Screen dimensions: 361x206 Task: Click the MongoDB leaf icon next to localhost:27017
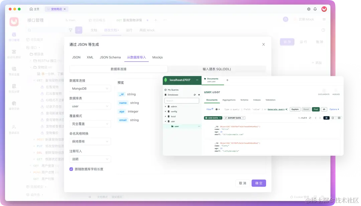166,80
